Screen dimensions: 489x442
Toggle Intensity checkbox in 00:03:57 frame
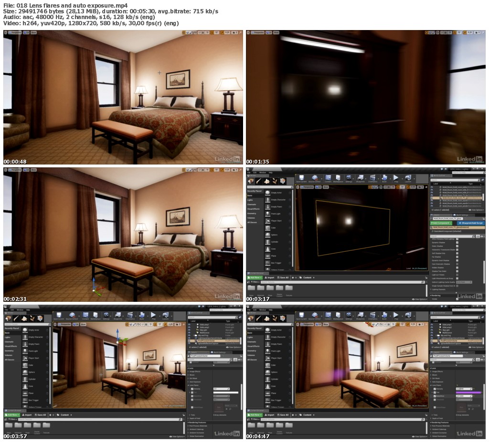(192, 389)
